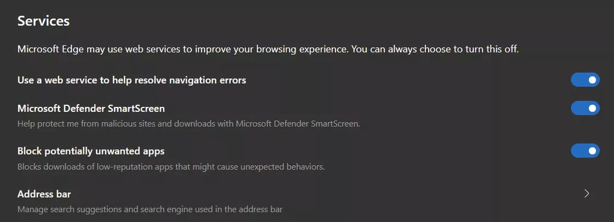Click white knob on SmartScreen switch
This screenshot has height=222, width=614.
(x=593, y=108)
